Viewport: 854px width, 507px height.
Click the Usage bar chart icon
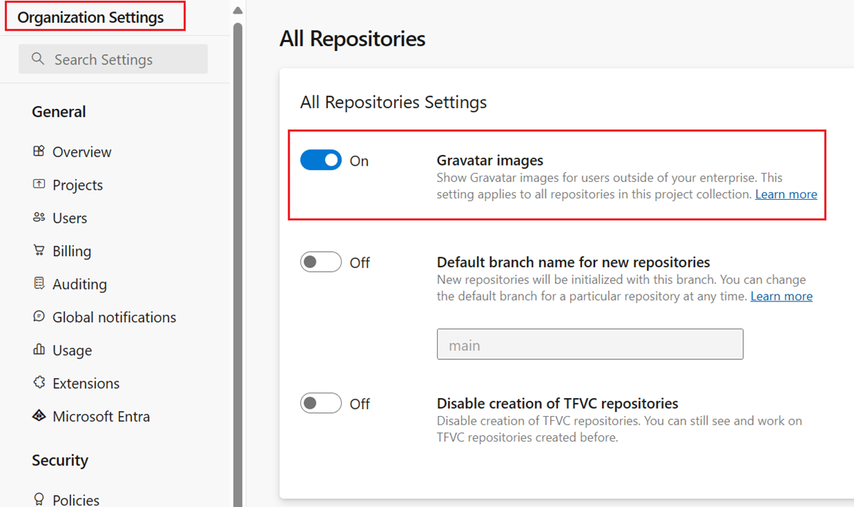(39, 350)
